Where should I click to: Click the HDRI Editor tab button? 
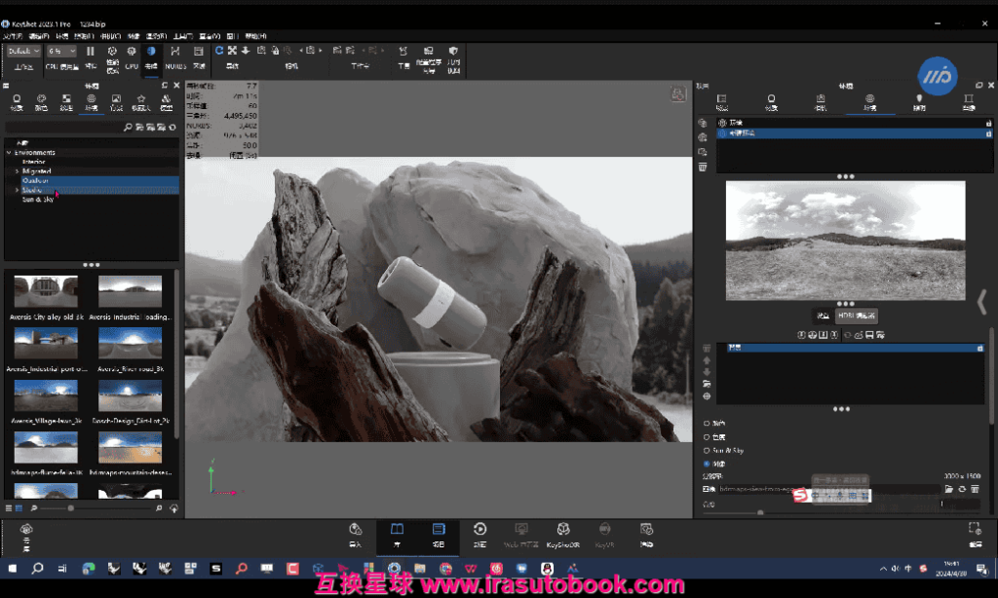click(x=857, y=316)
